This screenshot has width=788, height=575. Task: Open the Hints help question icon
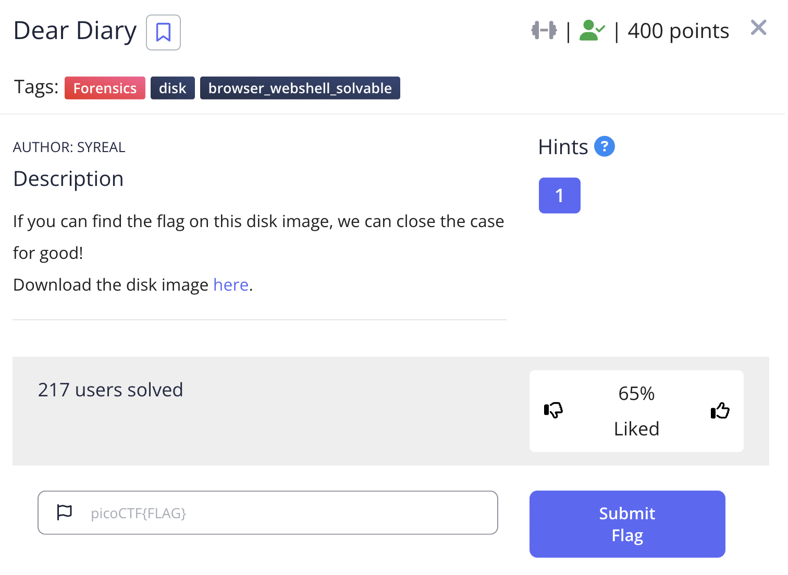click(605, 146)
